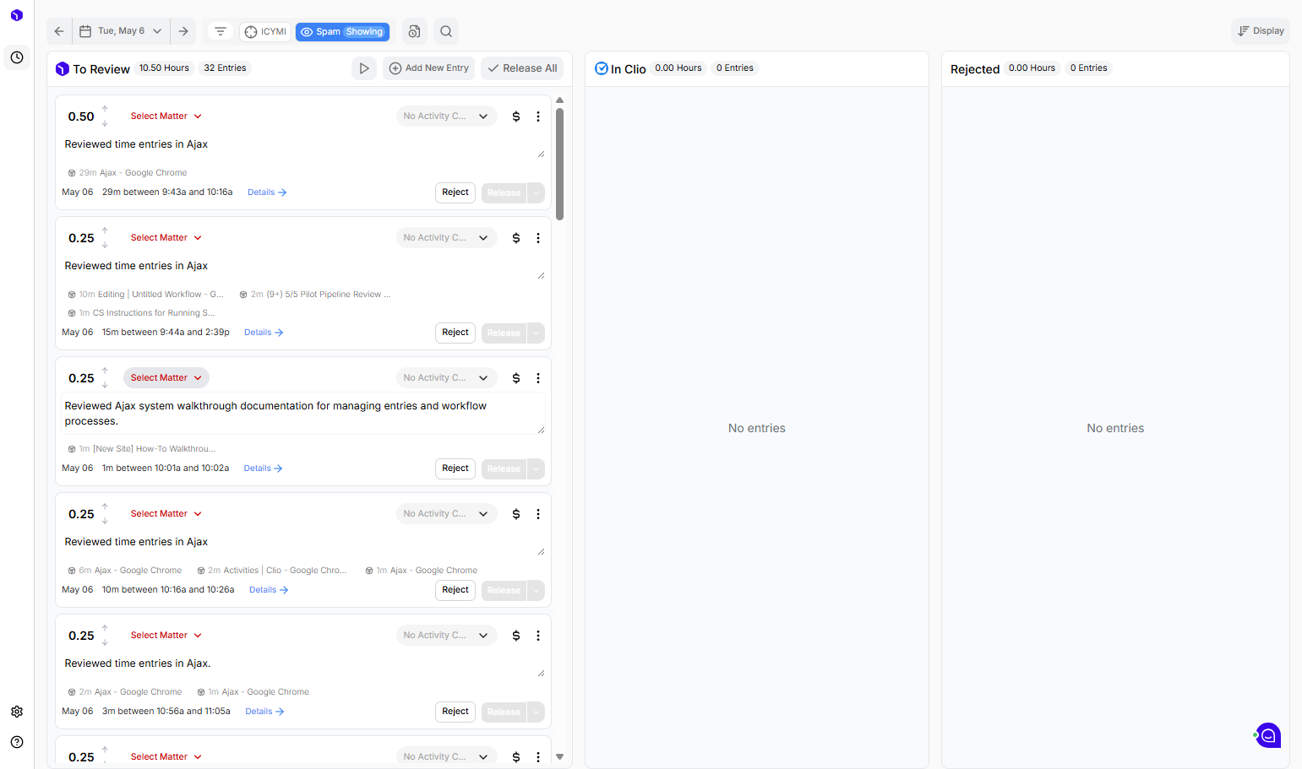This screenshot has height=769, width=1302.
Task: Click scroll down arrow of To Review list
Action: (x=559, y=757)
